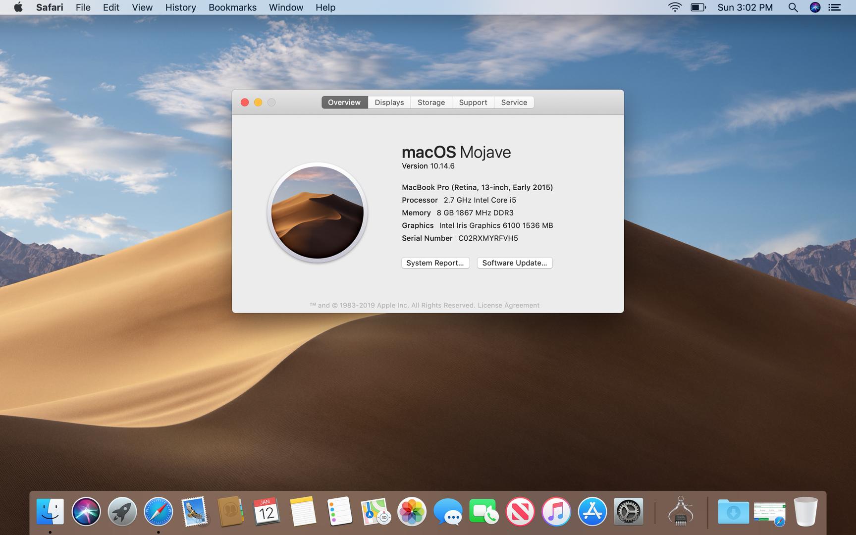This screenshot has width=856, height=535.
Task: Open the Edit menu
Action: tap(111, 7)
